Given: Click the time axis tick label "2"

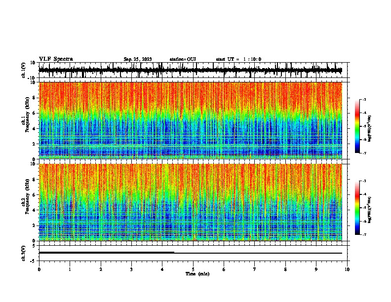Looking at the screenshot, I should (101, 269).
